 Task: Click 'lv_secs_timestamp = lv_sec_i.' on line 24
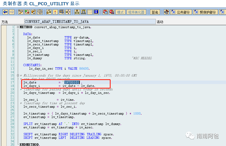point(50,107)
